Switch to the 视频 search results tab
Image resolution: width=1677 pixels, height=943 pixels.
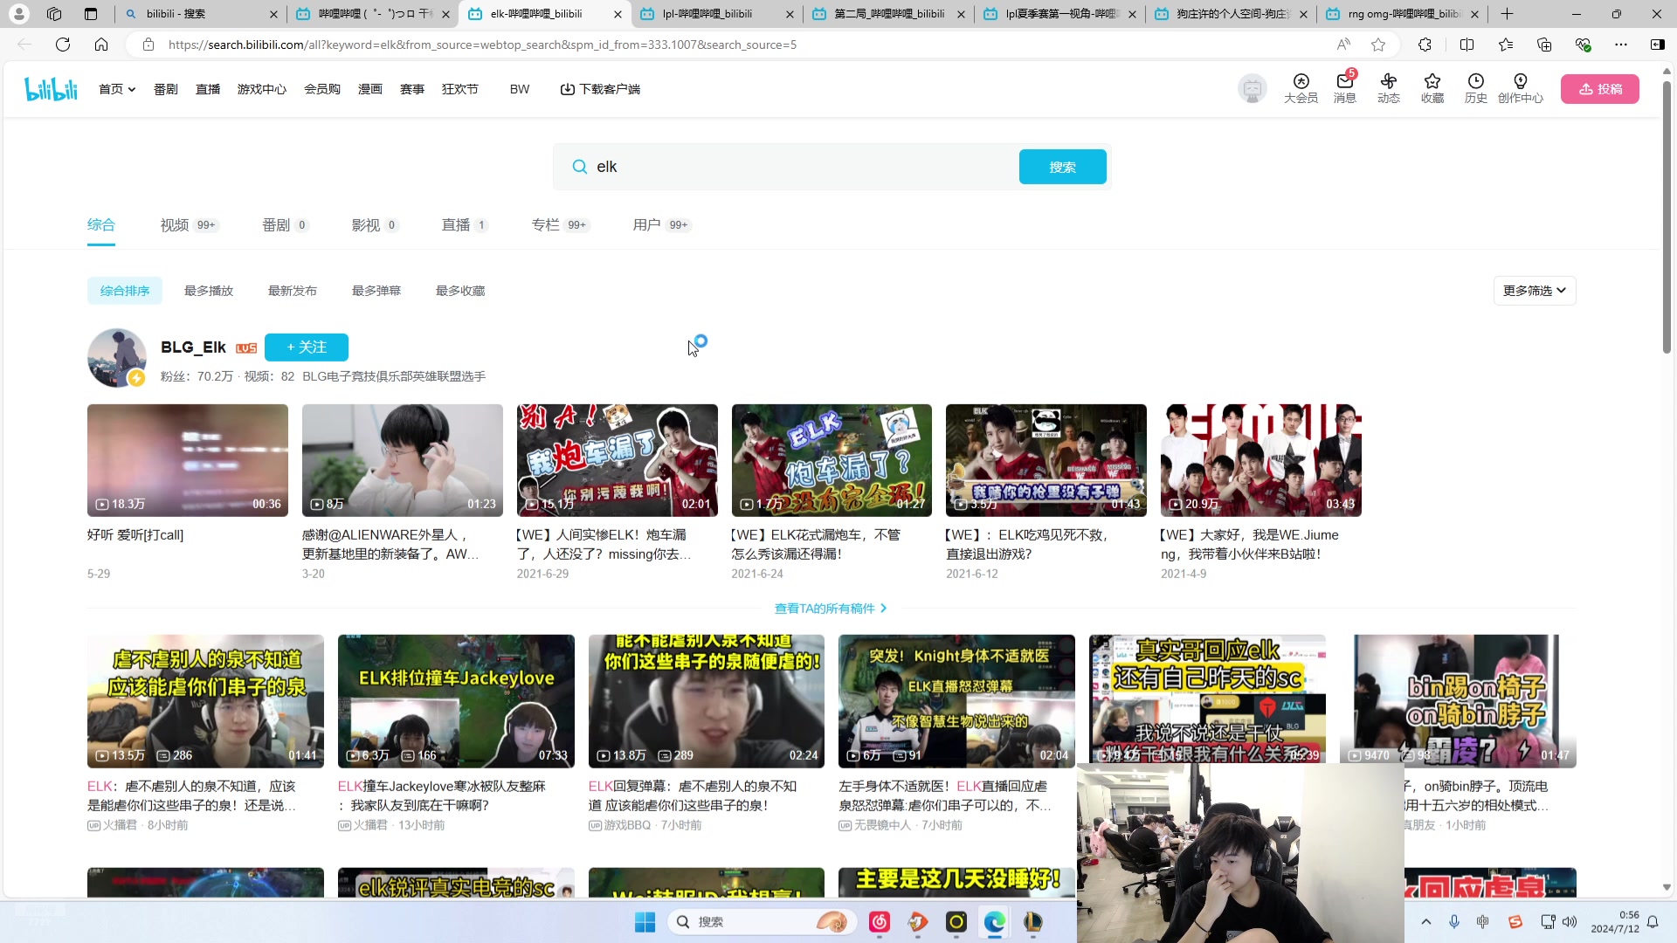point(173,224)
